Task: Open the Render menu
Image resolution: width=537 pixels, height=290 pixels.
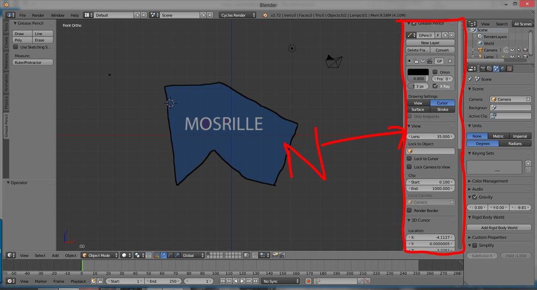Action: (x=38, y=15)
